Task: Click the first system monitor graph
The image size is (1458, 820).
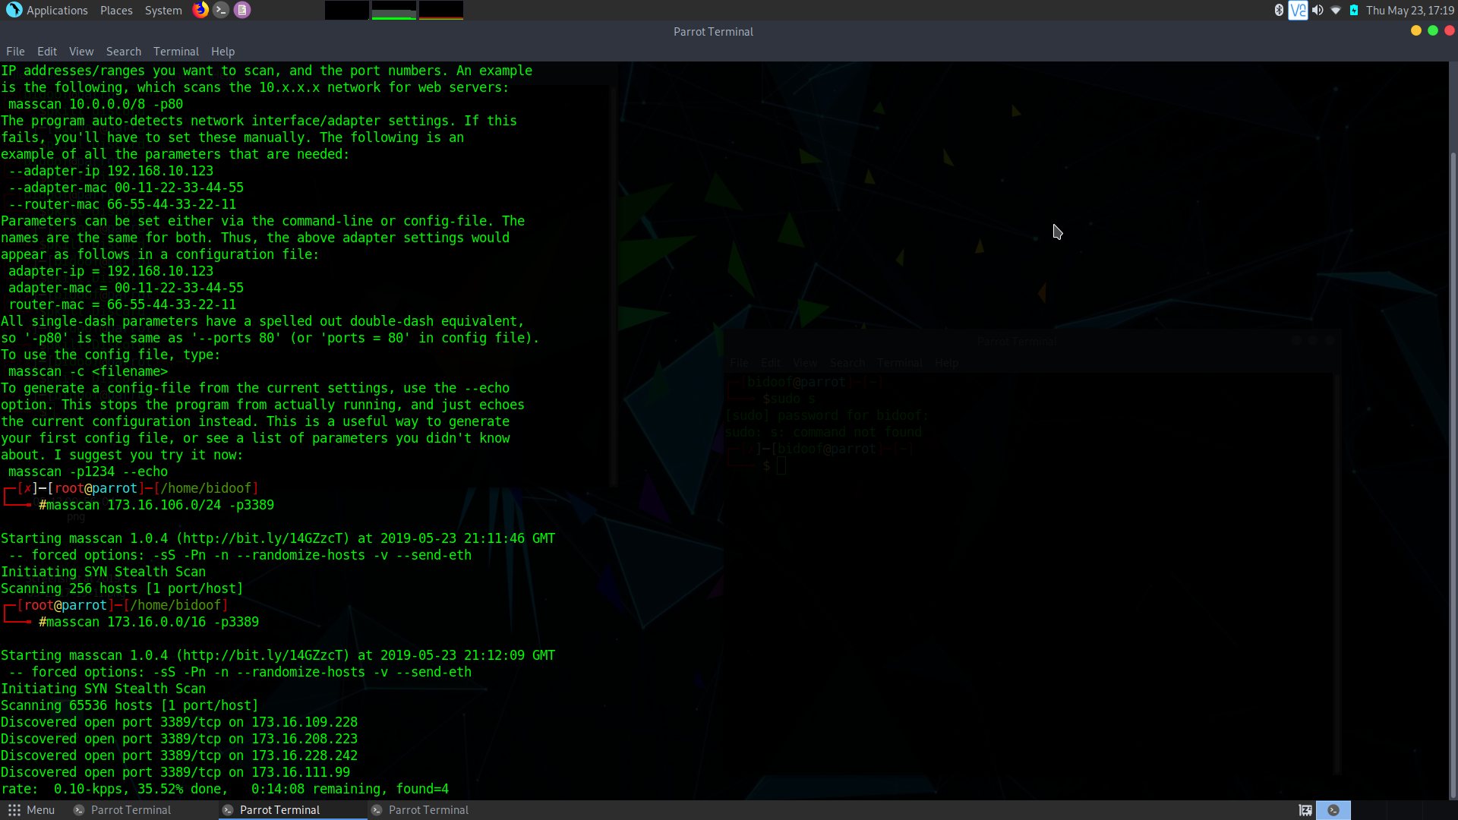Action: coord(347,10)
